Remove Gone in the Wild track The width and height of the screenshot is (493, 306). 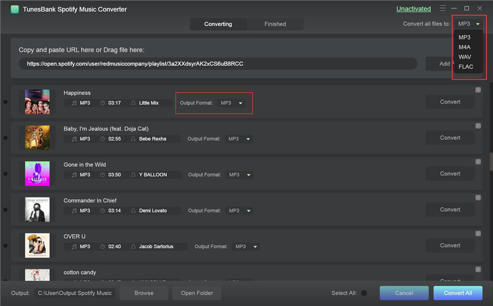[x=478, y=161]
